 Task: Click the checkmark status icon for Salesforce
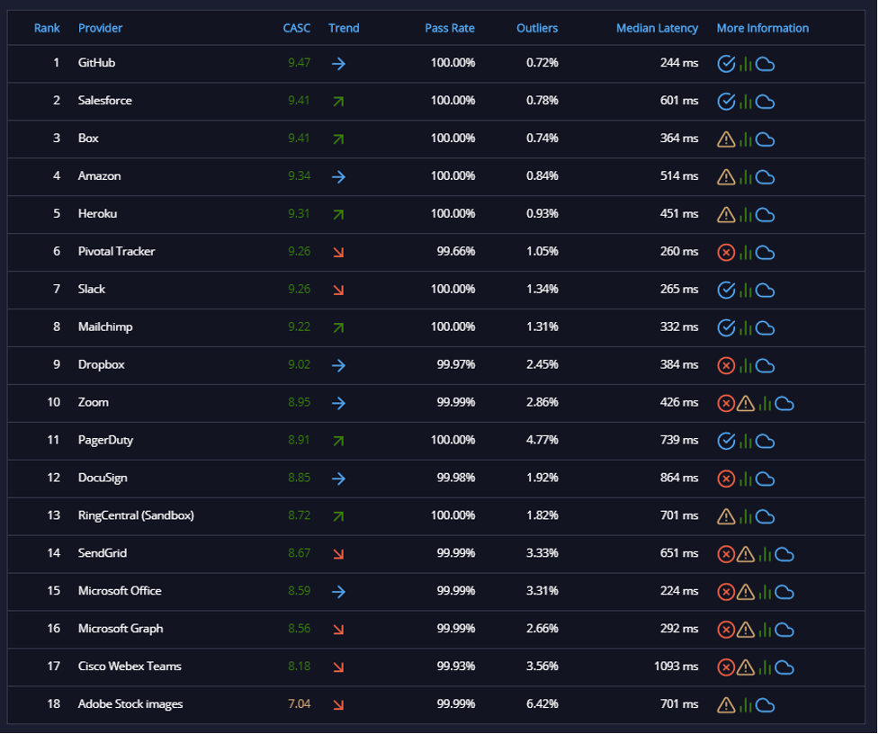click(x=726, y=102)
